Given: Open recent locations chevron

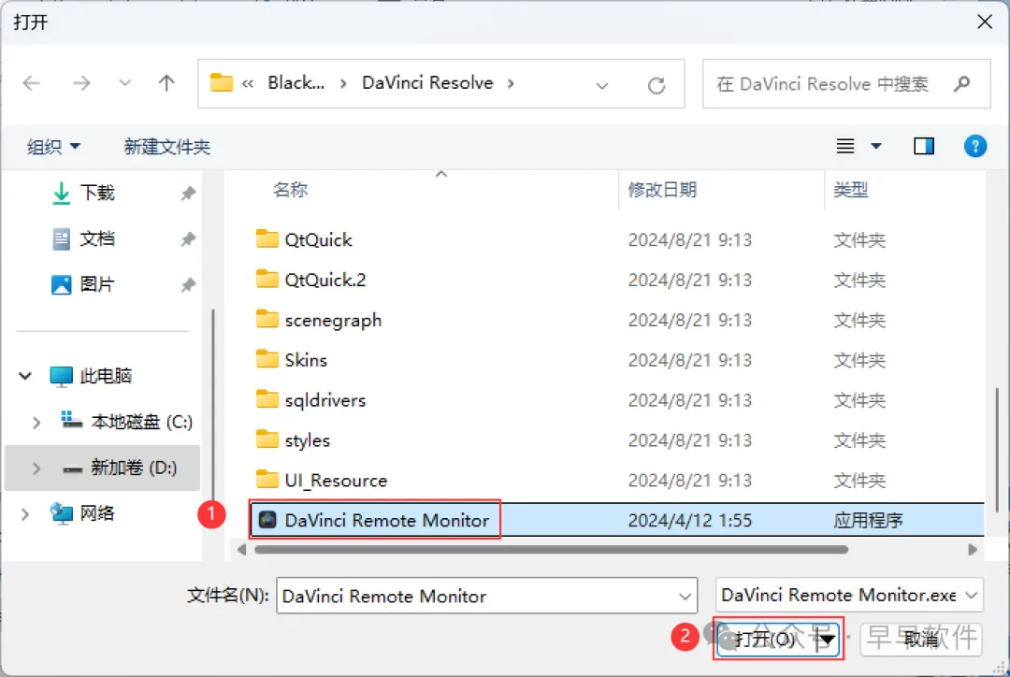Looking at the screenshot, I should pos(124,83).
